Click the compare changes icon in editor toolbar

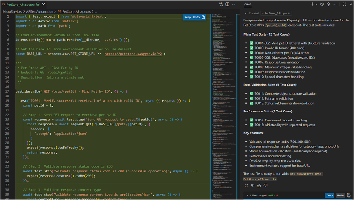click(221, 4)
